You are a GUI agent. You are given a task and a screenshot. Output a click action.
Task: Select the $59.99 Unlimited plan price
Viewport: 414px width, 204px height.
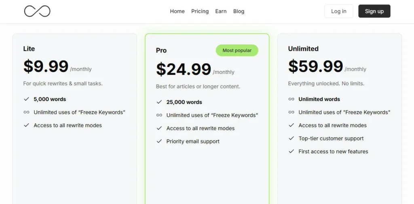315,66
